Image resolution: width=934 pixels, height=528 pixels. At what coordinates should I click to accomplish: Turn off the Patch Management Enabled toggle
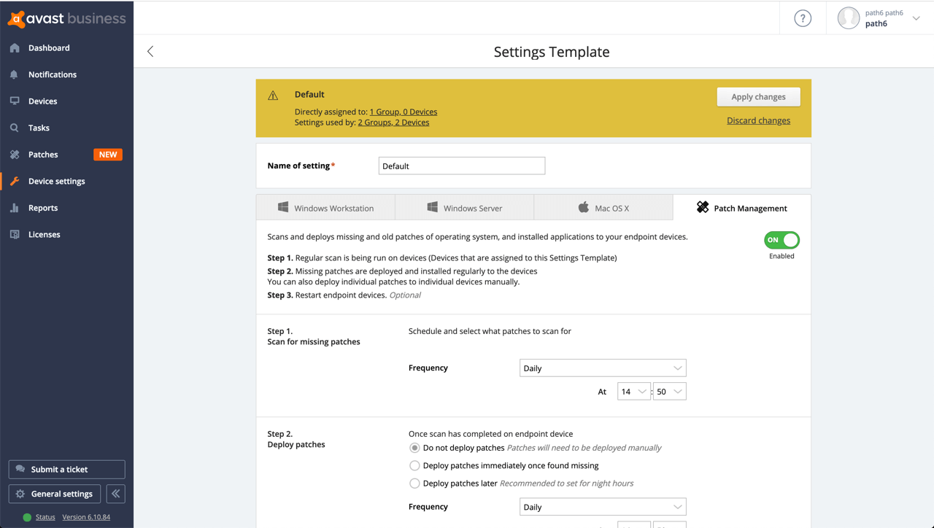coord(781,240)
